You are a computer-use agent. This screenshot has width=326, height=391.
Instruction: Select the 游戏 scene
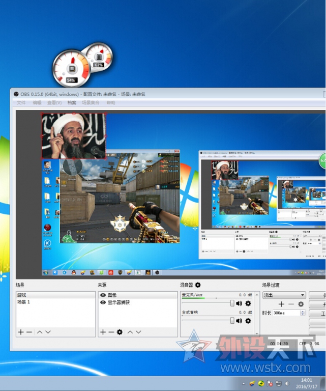[x=55, y=295]
